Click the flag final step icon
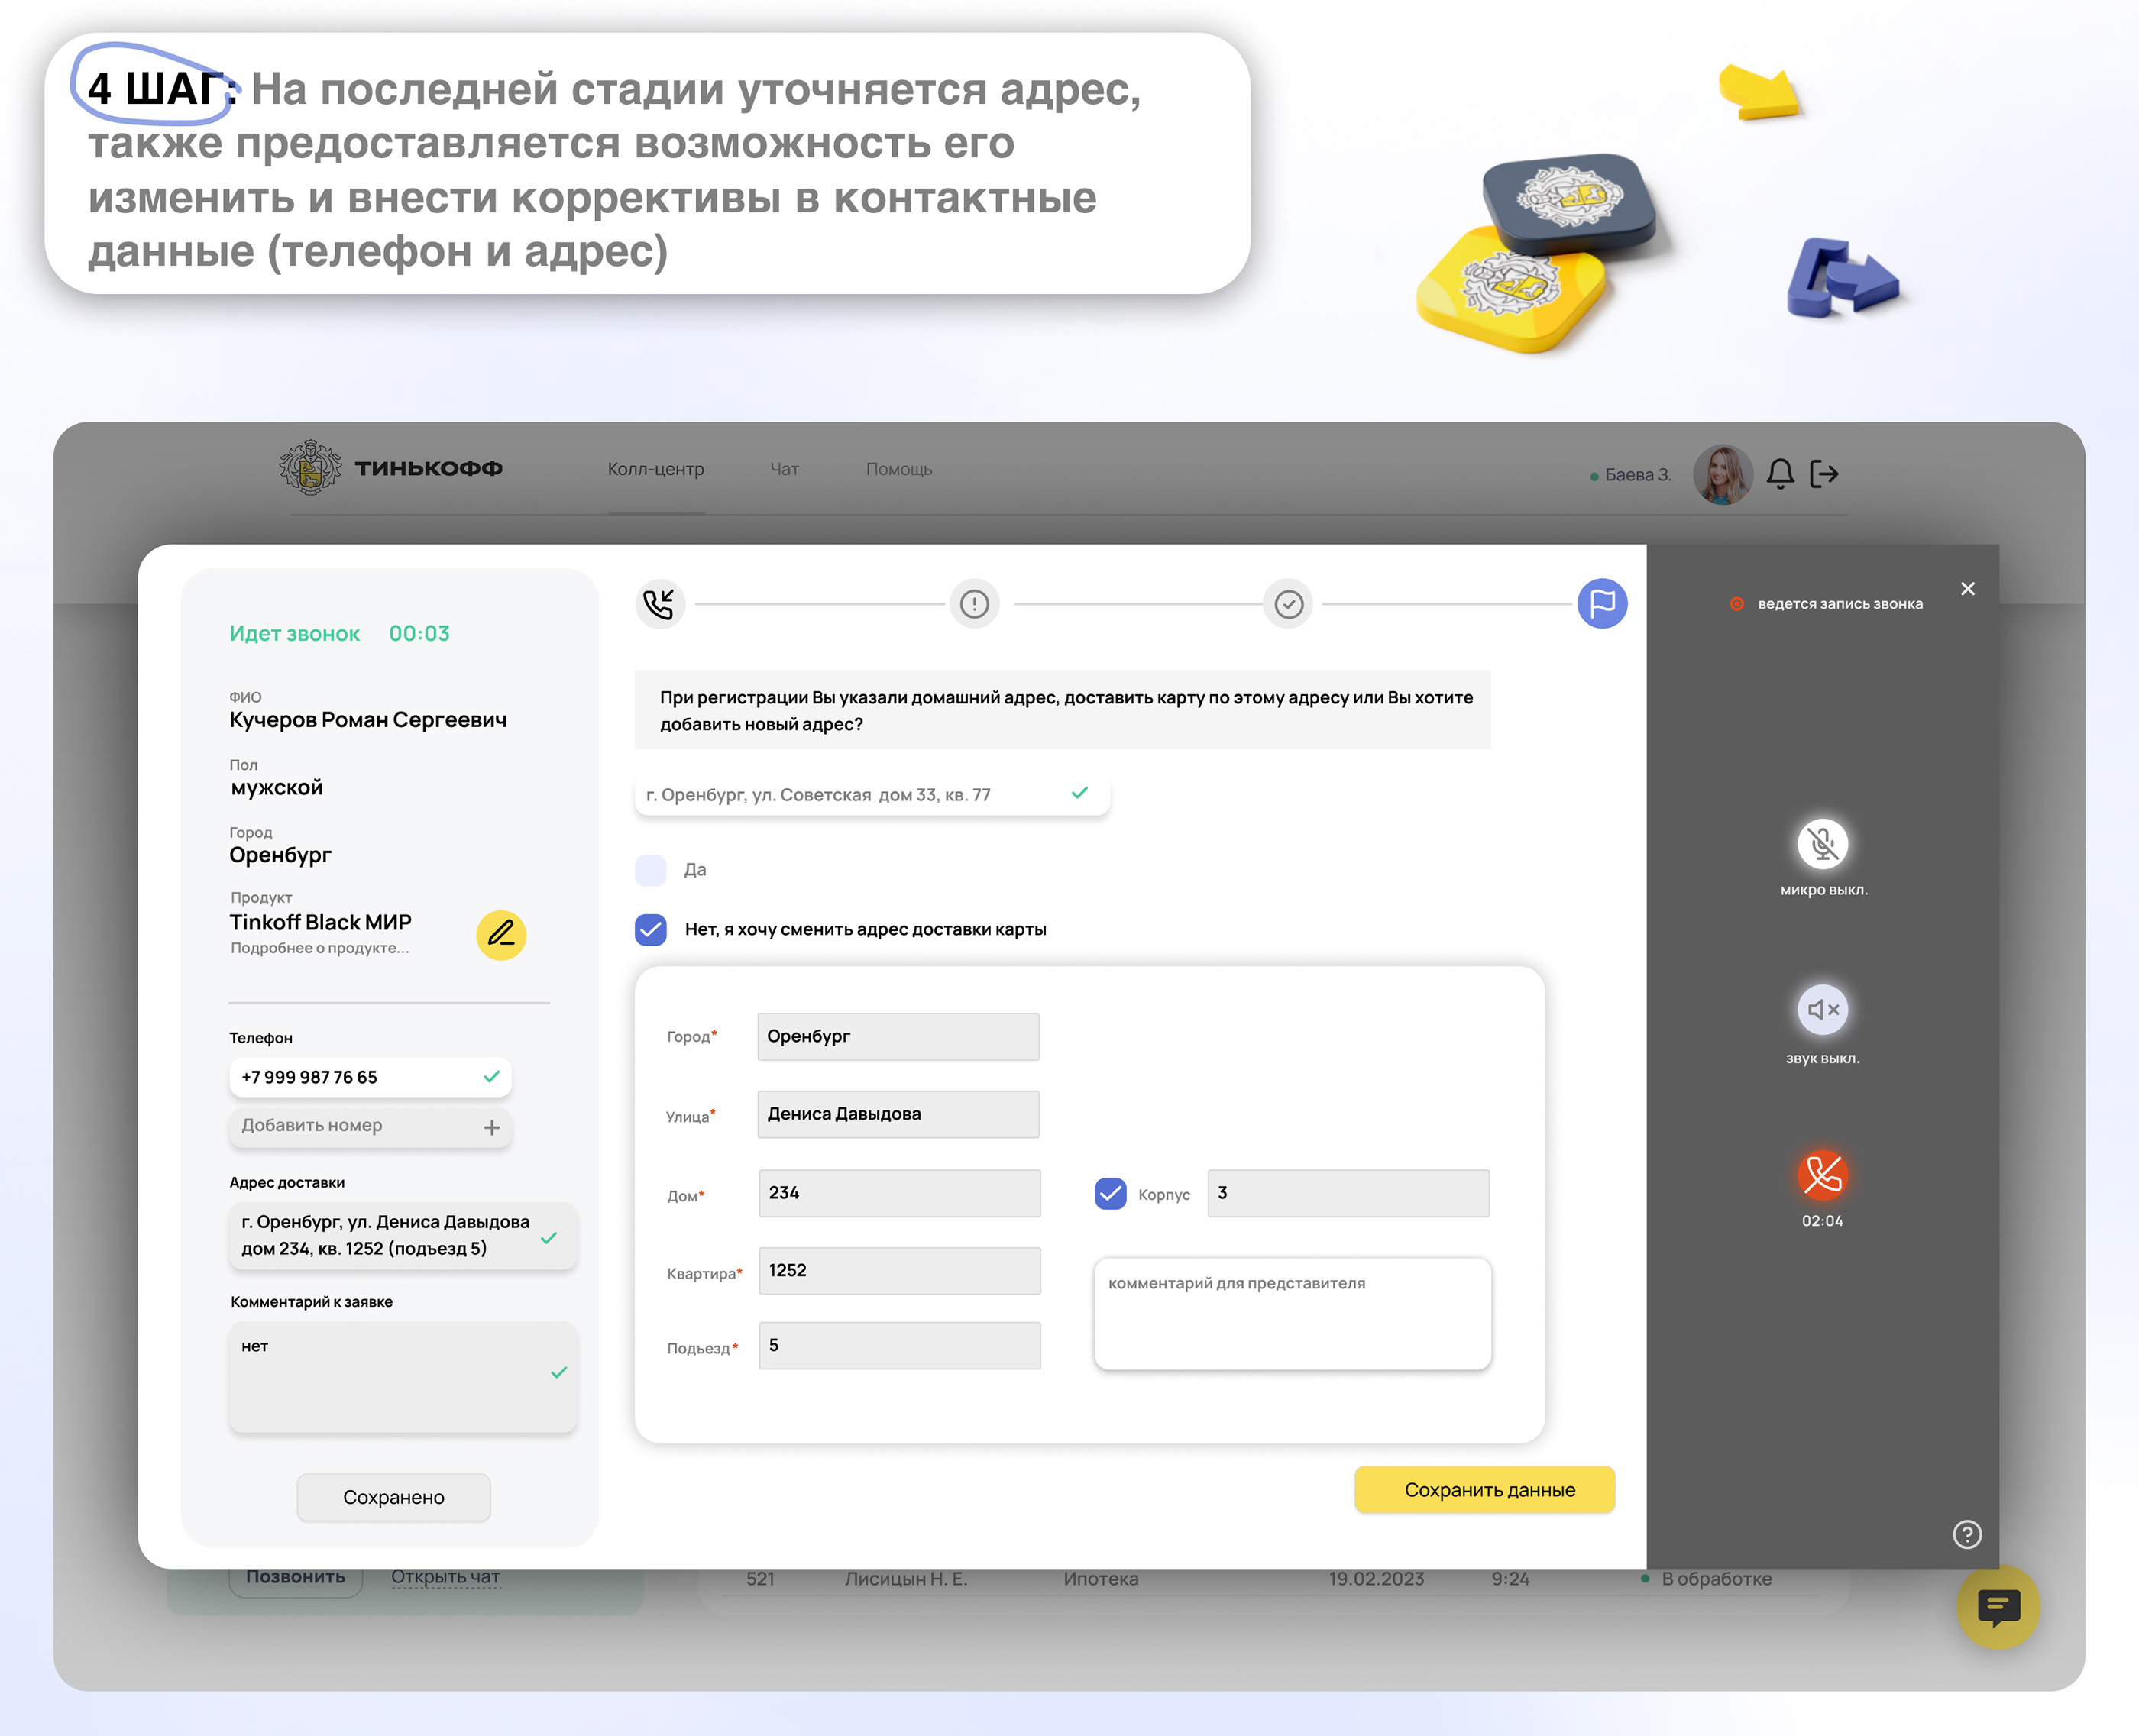 pos(1601,604)
